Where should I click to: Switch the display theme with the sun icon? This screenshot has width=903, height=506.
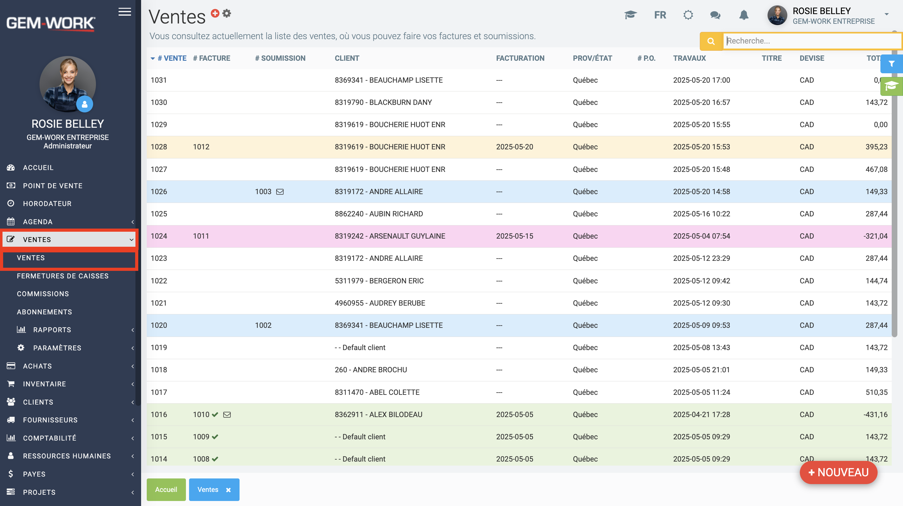688,15
